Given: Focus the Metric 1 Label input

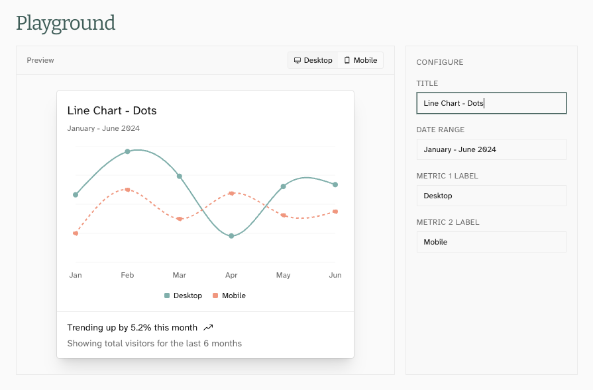Looking at the screenshot, I should 491,196.
